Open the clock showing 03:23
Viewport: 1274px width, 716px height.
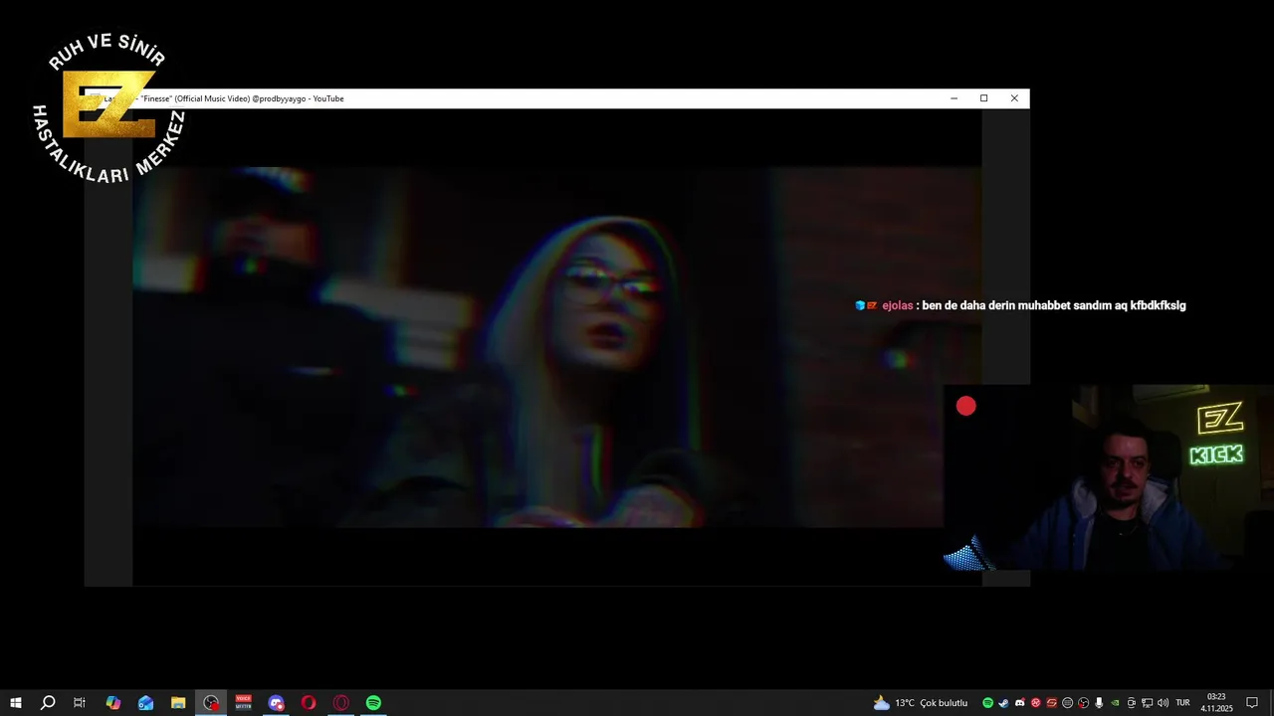[x=1216, y=703]
